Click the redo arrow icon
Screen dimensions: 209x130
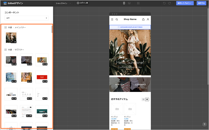tap(169, 3)
